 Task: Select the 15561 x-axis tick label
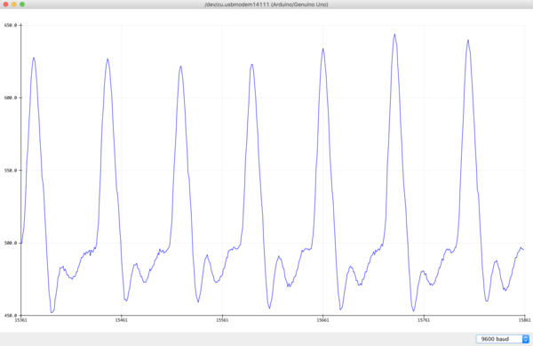[x=222, y=320]
